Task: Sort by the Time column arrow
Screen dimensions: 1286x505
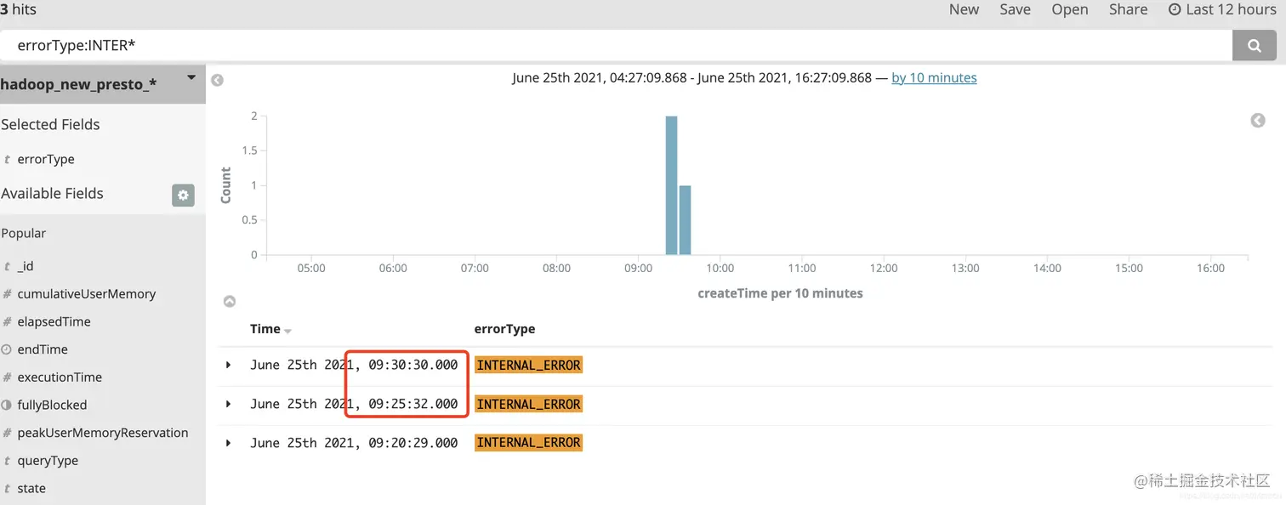Action: pyautogui.click(x=287, y=331)
